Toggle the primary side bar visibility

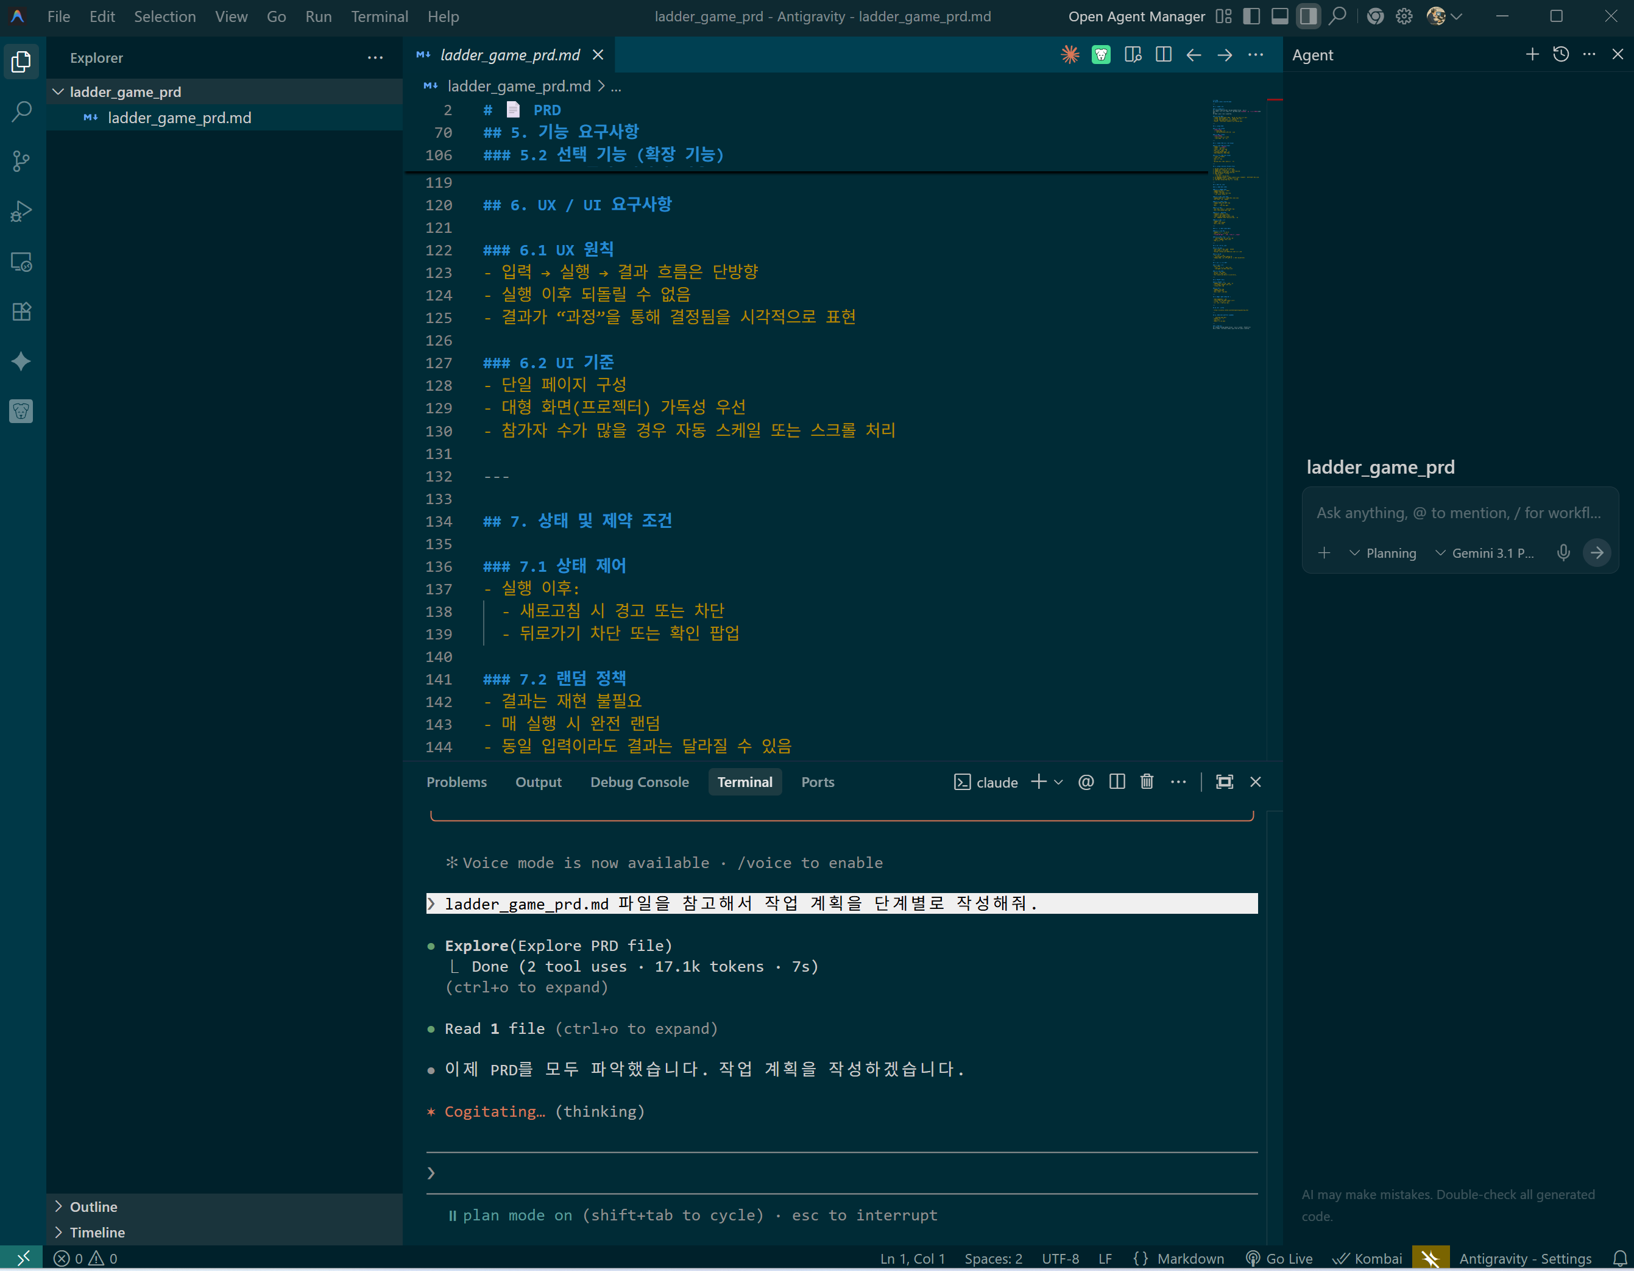tap(1251, 16)
